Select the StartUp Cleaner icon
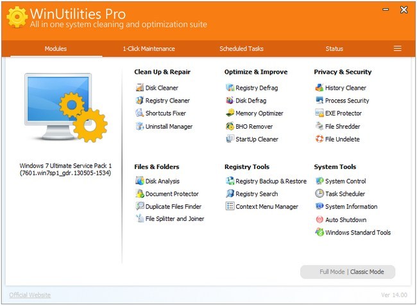 coord(230,139)
